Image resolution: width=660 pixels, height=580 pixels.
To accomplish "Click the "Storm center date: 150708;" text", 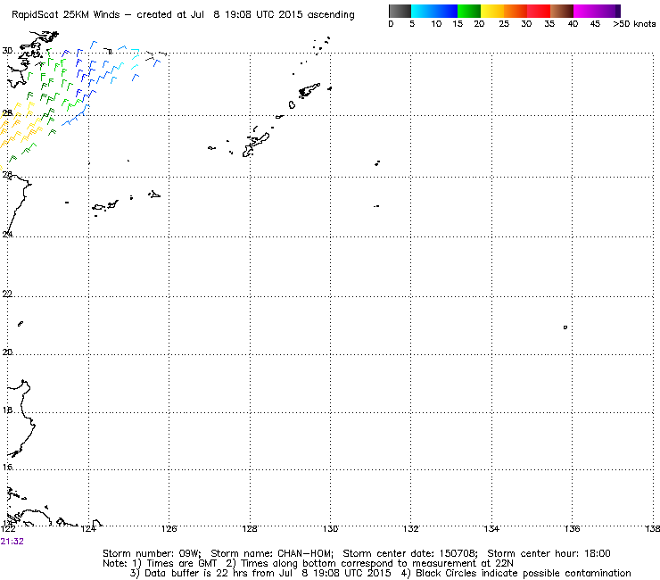I will pos(410,553).
